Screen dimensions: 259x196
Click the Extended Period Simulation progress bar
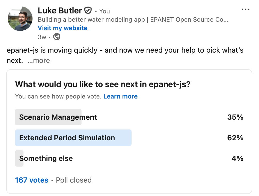click(73, 137)
